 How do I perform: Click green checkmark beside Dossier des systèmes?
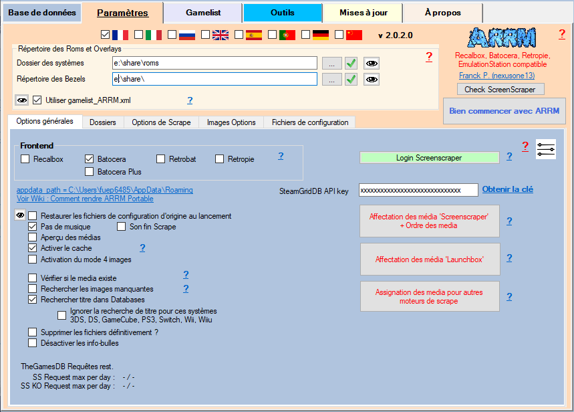coord(351,63)
